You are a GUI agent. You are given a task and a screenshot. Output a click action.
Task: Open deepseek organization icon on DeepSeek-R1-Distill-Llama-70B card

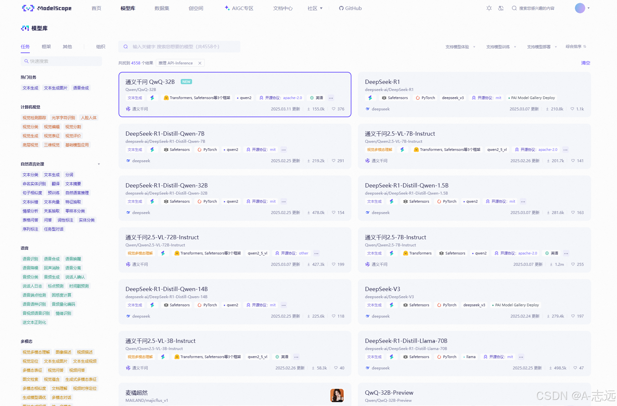368,368
